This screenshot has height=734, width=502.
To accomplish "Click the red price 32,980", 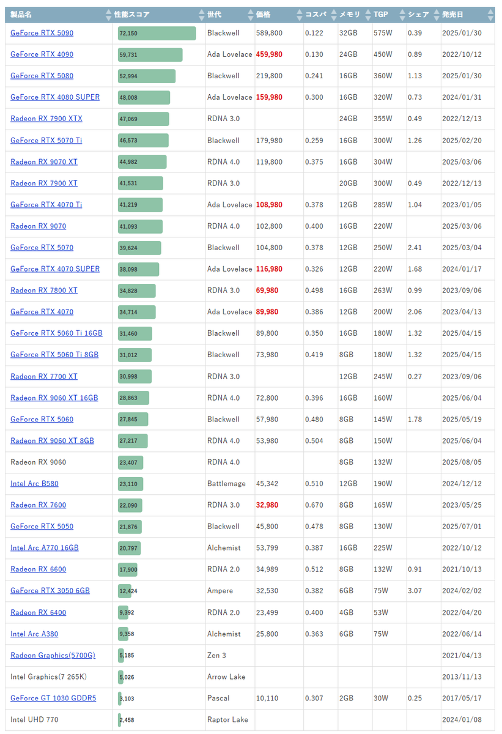I will [x=267, y=505].
